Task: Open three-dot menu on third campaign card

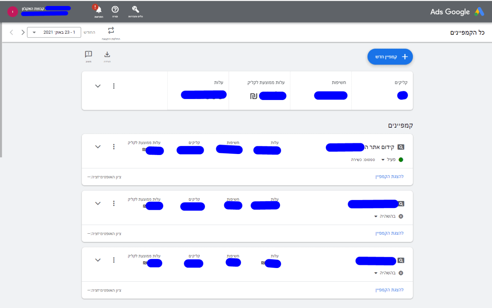Action: [x=114, y=260]
